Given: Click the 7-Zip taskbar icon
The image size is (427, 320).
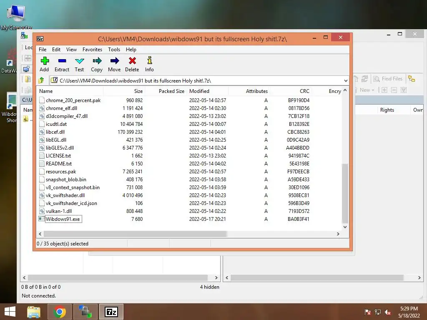Looking at the screenshot, I should point(111,312).
